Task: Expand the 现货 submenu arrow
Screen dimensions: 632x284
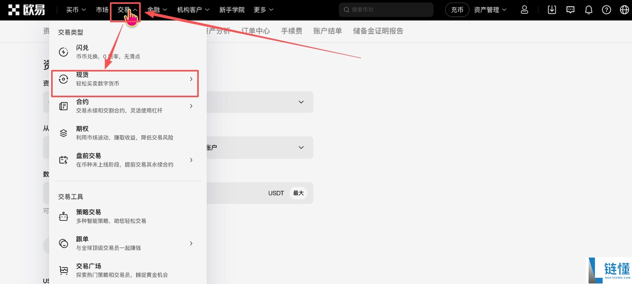Action: coord(191,79)
